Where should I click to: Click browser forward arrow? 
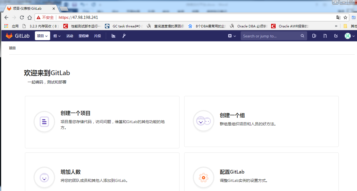click(x=14, y=17)
